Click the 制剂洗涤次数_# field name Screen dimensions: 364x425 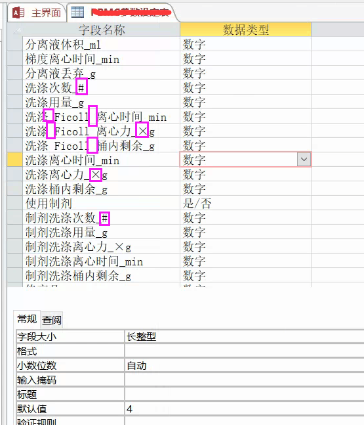67,217
